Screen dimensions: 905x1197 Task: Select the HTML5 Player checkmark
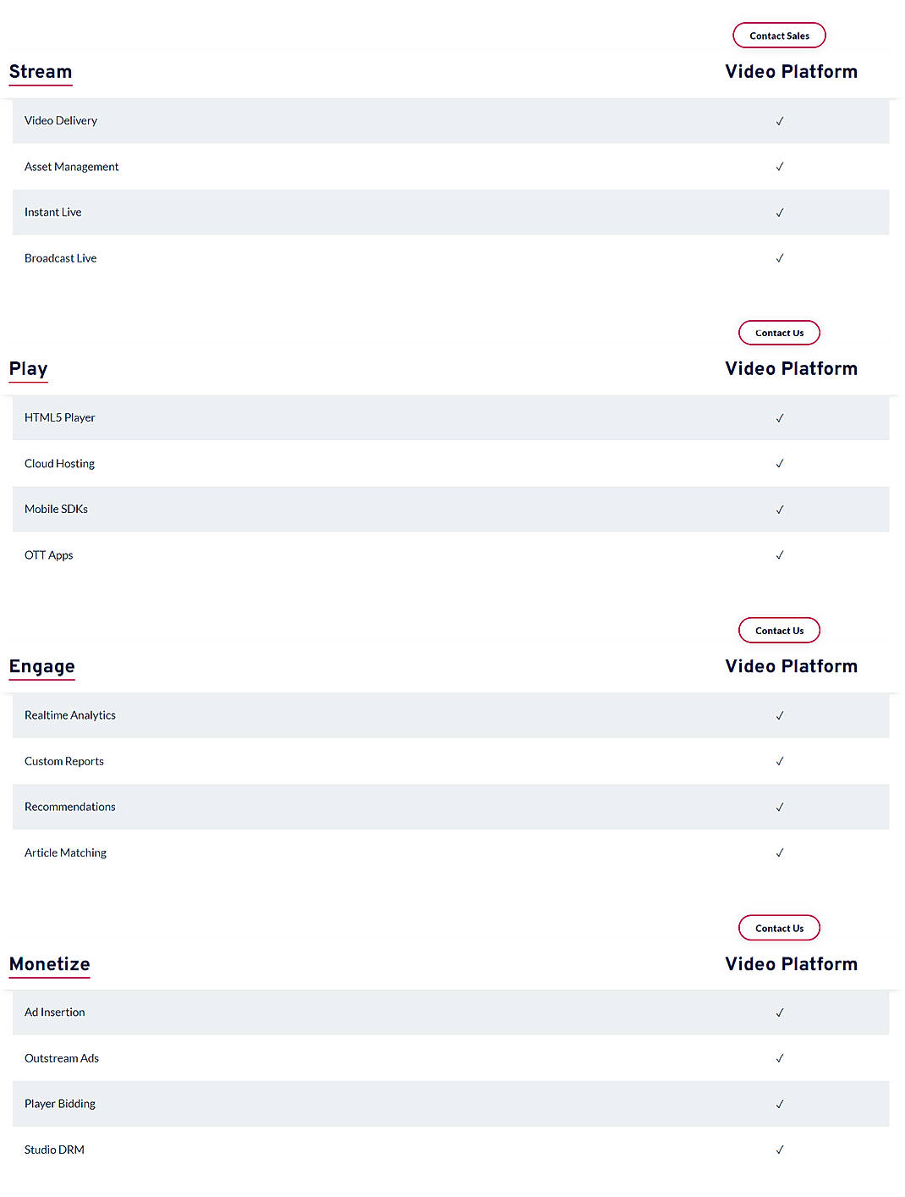779,418
